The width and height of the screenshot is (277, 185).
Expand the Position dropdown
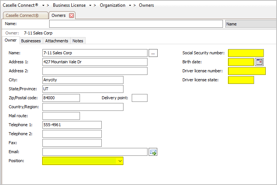tap(120, 161)
